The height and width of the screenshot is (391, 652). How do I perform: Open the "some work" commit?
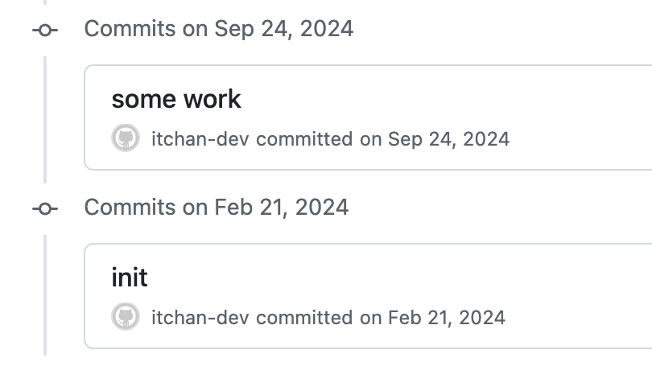coord(176,99)
